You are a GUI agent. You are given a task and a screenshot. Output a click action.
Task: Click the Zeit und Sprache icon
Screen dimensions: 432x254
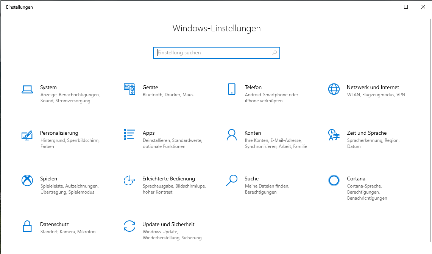[x=334, y=135]
